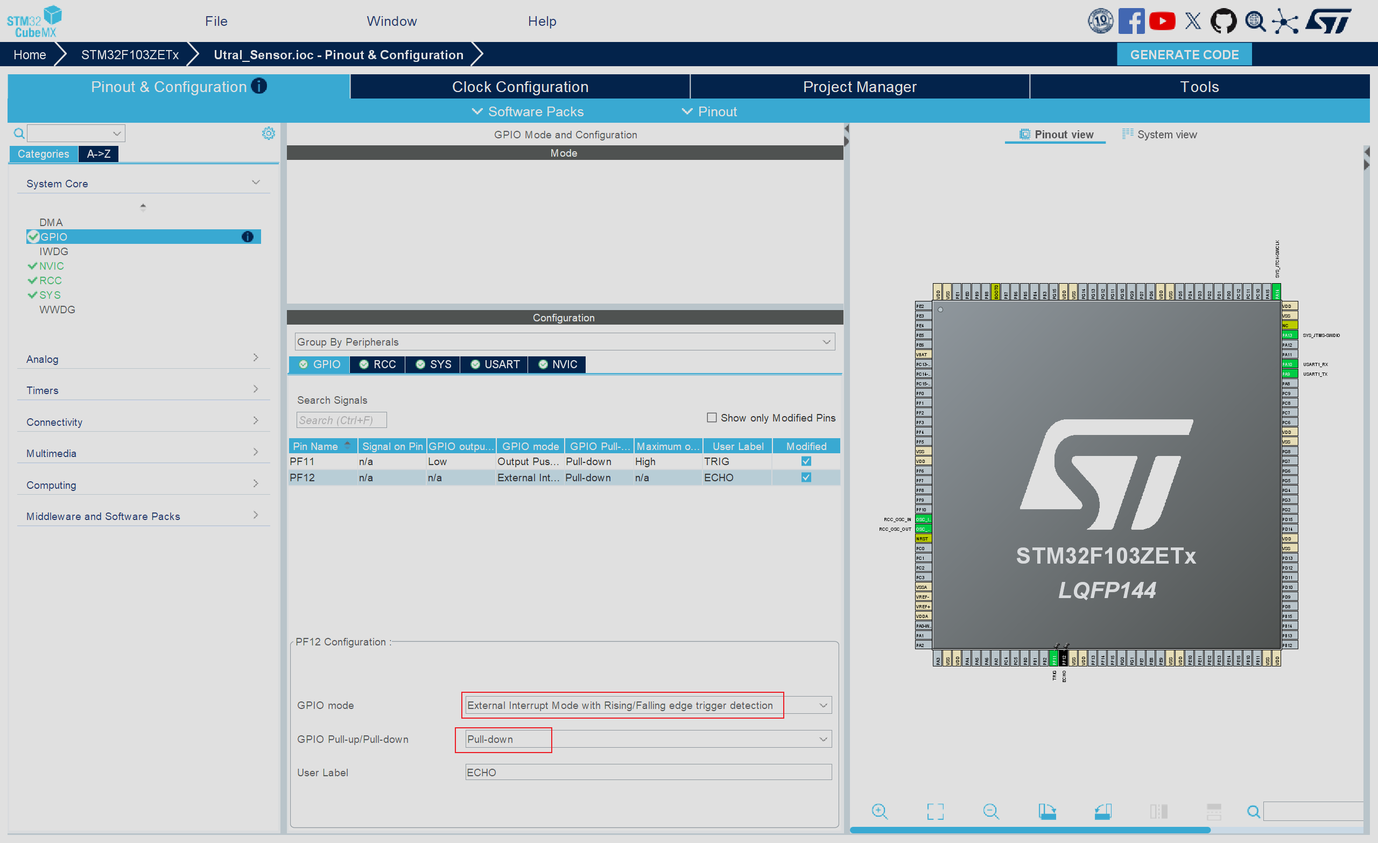Click the User Label field containing ECHO

click(x=648, y=772)
